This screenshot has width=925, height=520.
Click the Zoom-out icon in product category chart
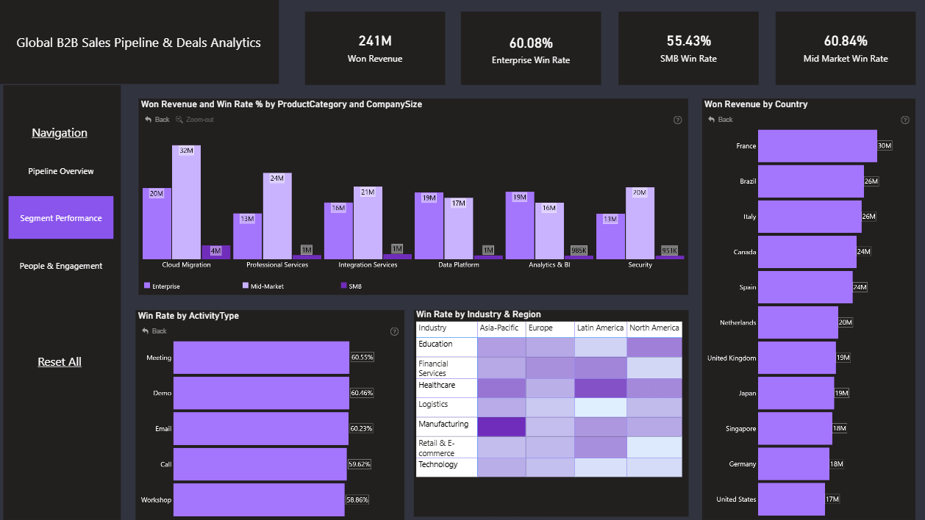pos(179,120)
